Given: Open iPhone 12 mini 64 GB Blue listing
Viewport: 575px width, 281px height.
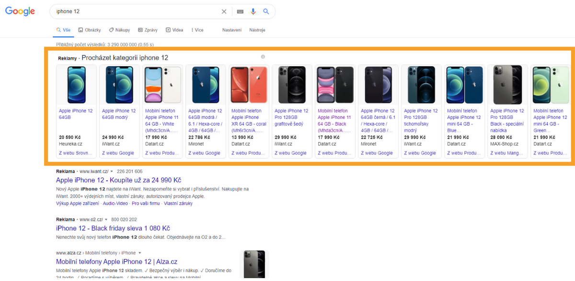Looking at the screenshot, I should click(x=464, y=120).
